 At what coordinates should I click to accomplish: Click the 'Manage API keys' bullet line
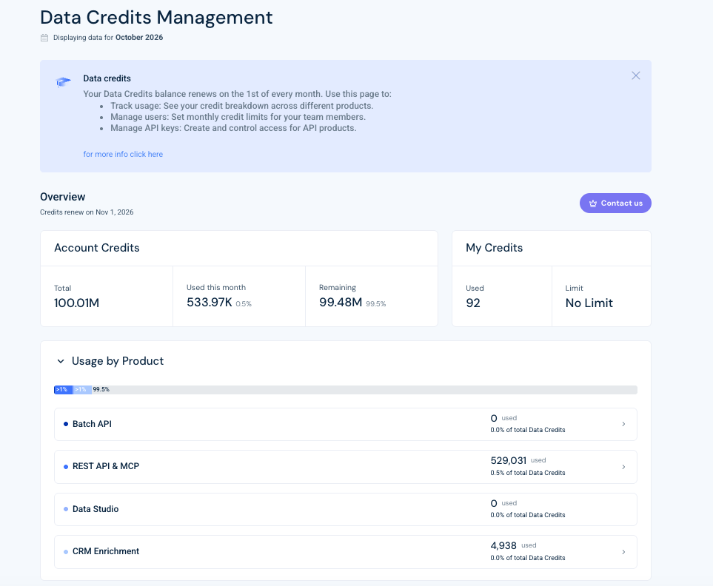click(x=233, y=128)
